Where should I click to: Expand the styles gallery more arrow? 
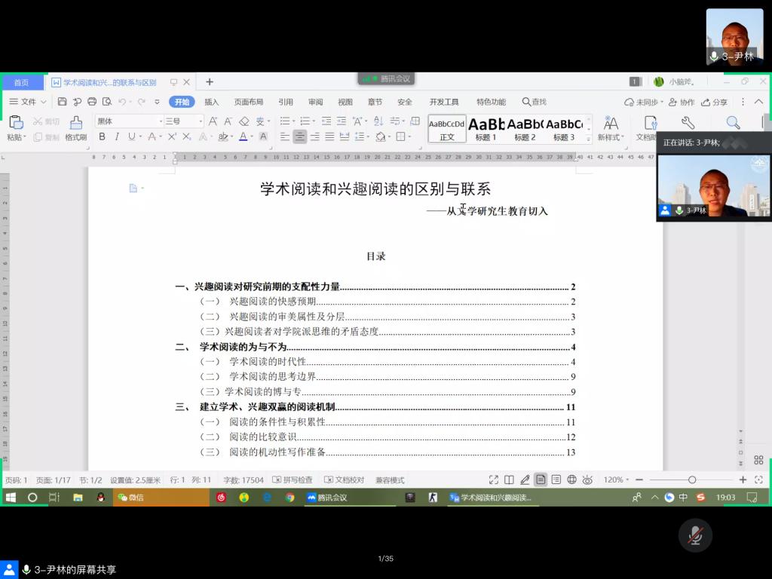[x=589, y=139]
